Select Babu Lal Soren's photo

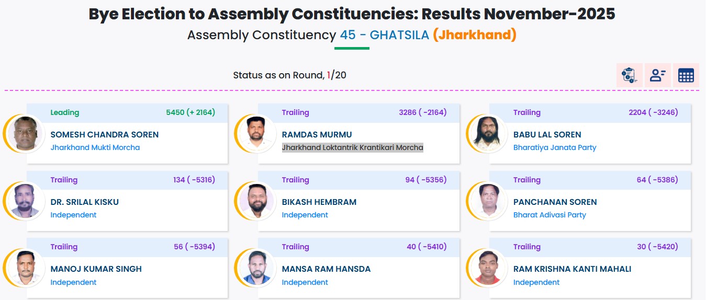click(488, 133)
